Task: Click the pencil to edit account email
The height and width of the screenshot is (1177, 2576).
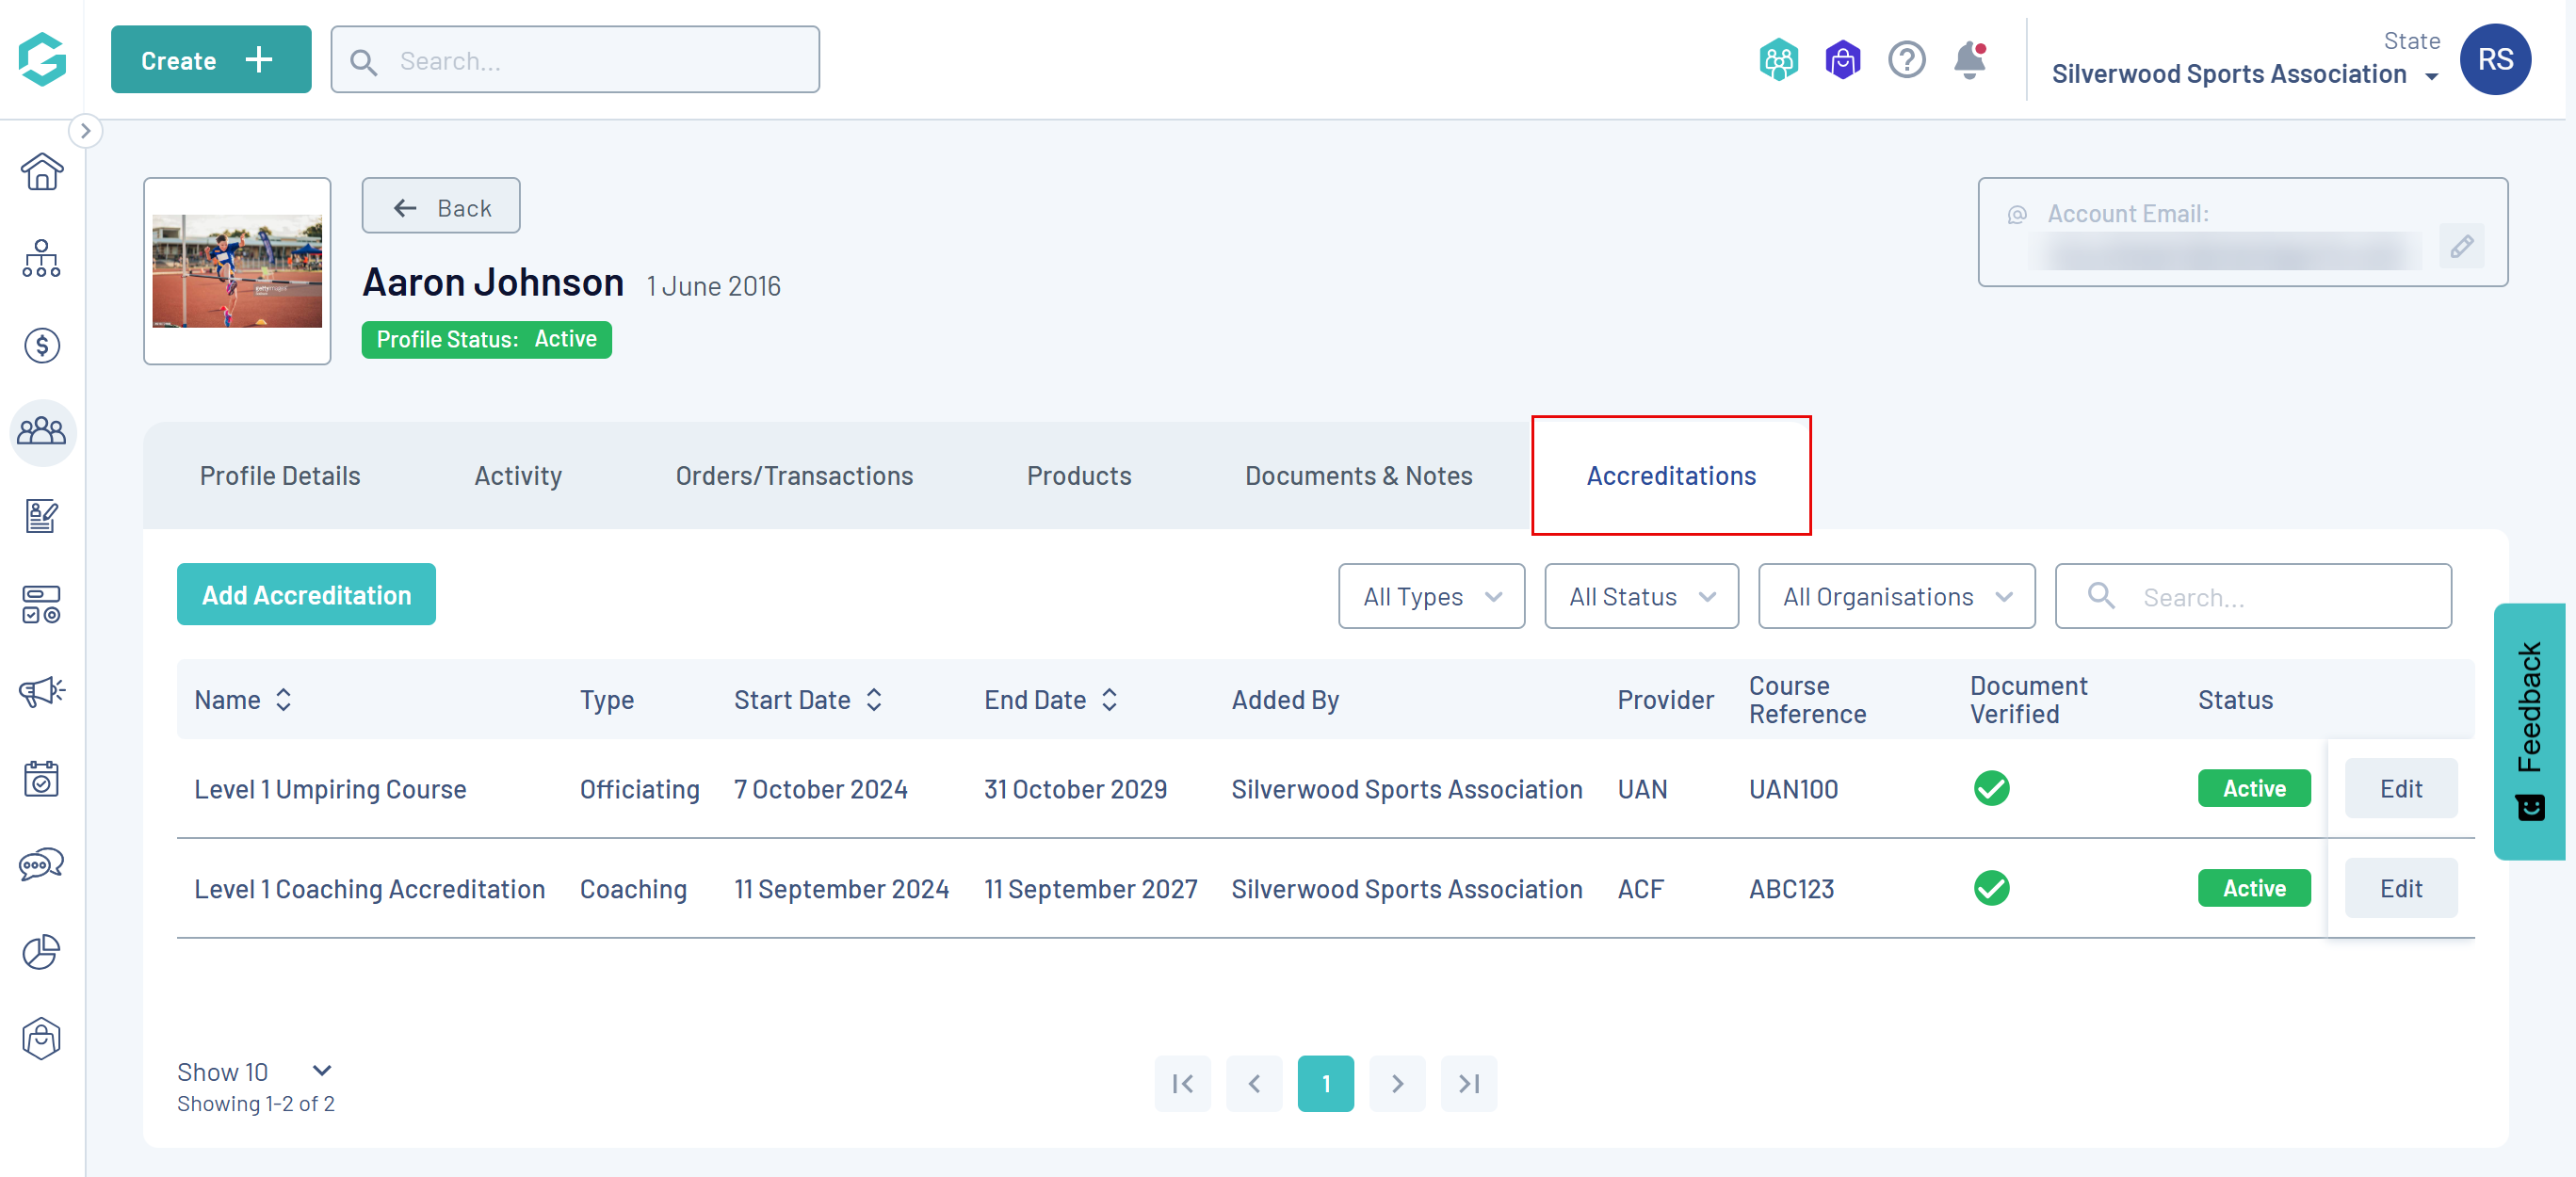Action: [x=2461, y=246]
